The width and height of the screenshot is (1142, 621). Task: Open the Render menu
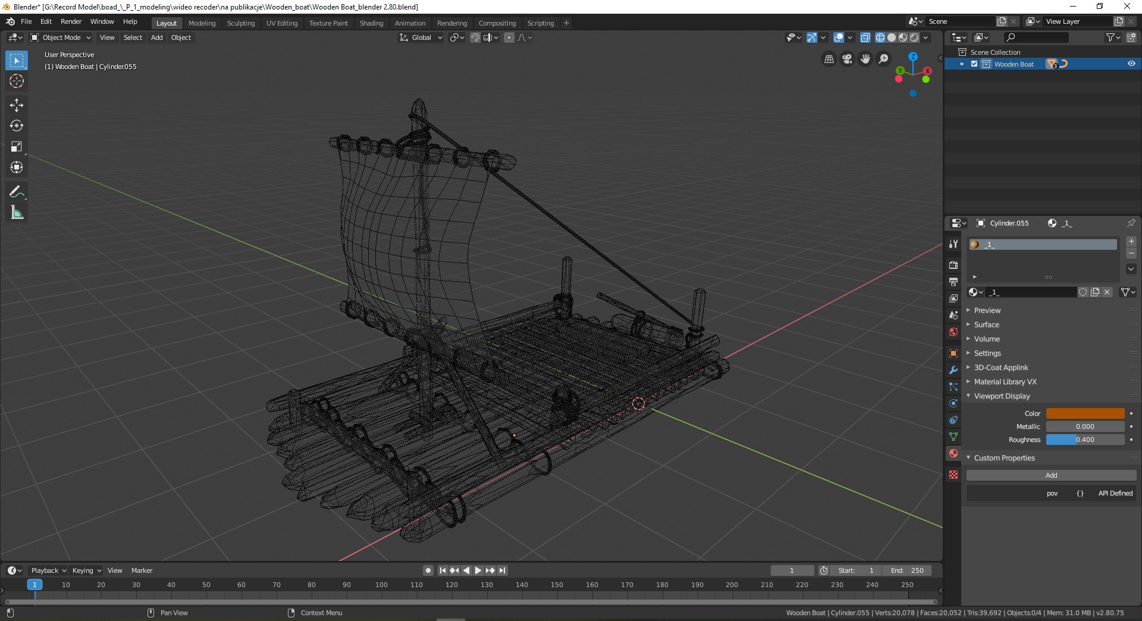pos(71,21)
